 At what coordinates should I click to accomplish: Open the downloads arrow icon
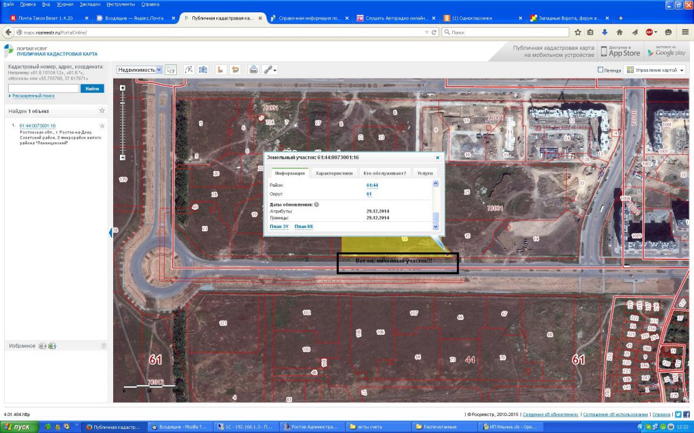pyautogui.click(x=605, y=32)
